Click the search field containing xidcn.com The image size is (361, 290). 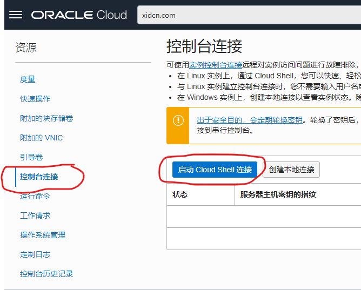249,15
